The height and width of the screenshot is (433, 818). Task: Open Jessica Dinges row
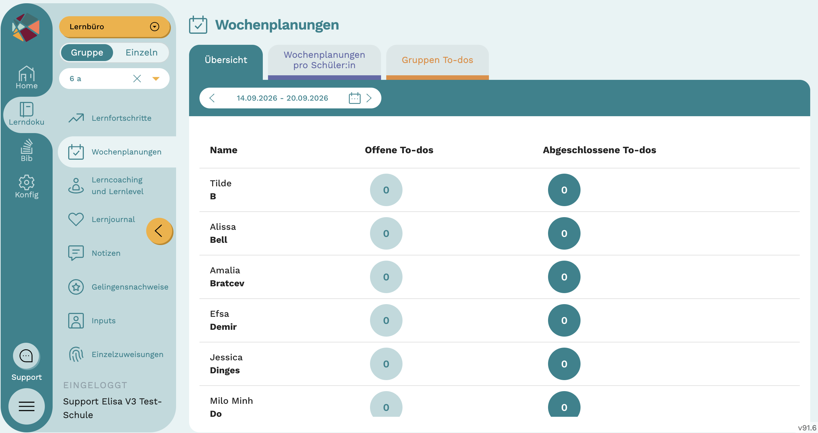(x=500, y=364)
